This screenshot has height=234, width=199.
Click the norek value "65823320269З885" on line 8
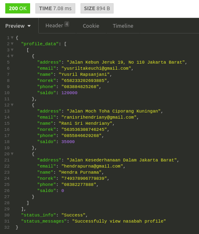(x=84, y=81)
